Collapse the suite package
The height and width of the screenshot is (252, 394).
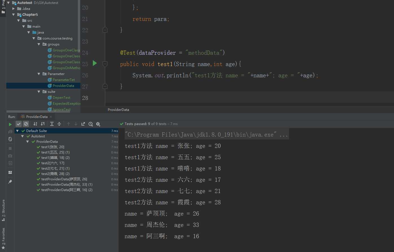[39, 92]
